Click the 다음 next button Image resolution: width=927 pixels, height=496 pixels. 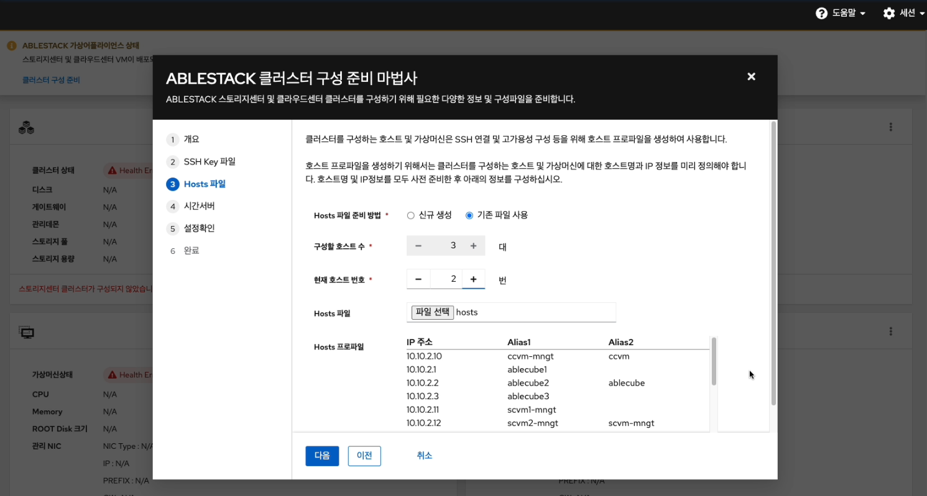(x=322, y=456)
